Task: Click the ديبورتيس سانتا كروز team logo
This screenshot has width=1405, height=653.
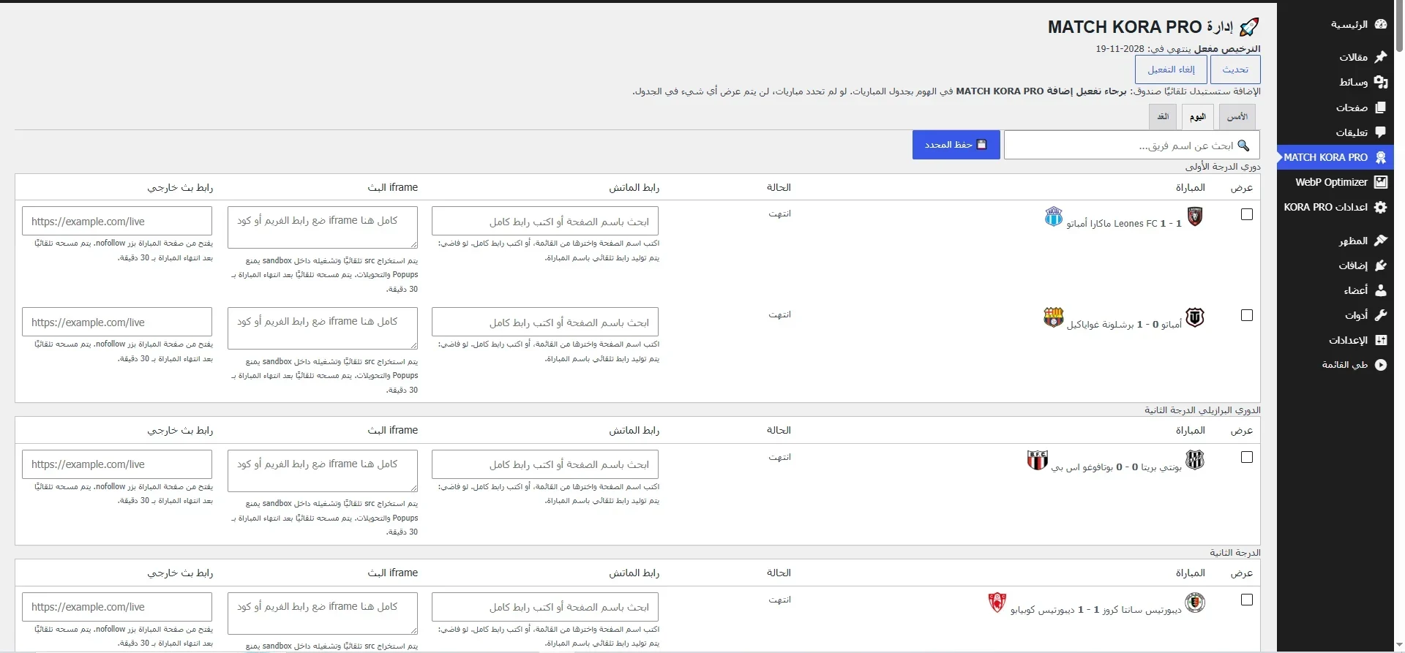Action: 1195,603
